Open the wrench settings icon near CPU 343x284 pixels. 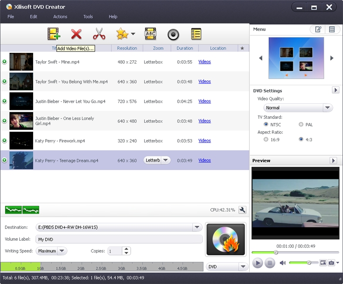click(x=243, y=210)
